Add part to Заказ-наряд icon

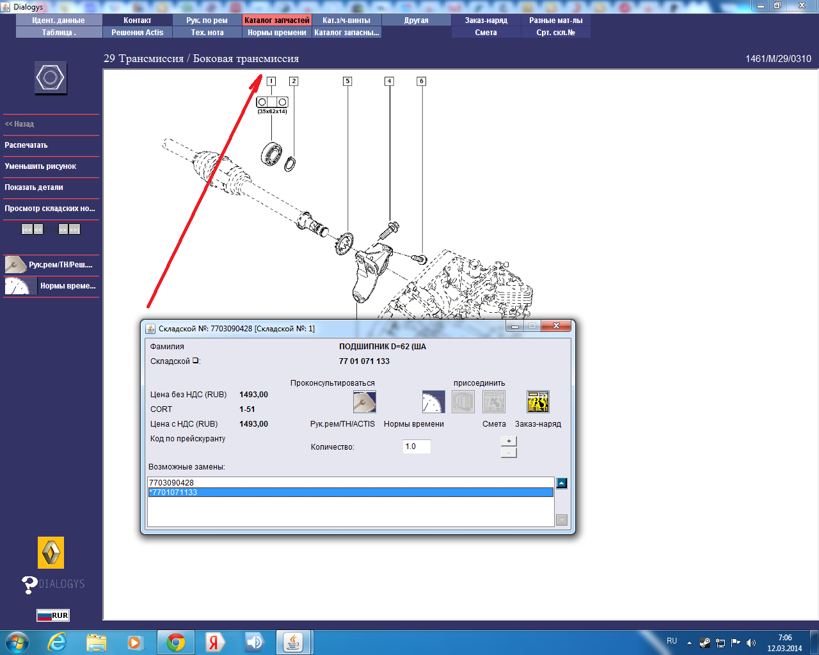tap(538, 402)
